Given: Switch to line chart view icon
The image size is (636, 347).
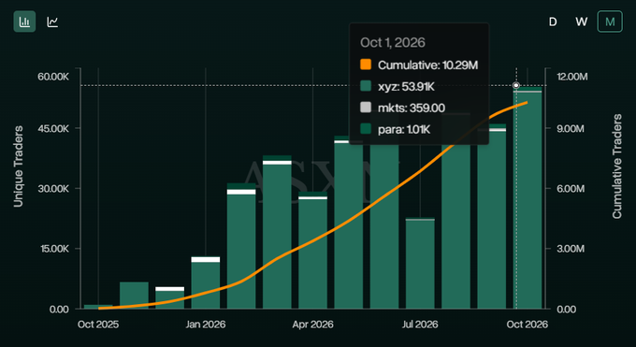Looking at the screenshot, I should [52, 22].
